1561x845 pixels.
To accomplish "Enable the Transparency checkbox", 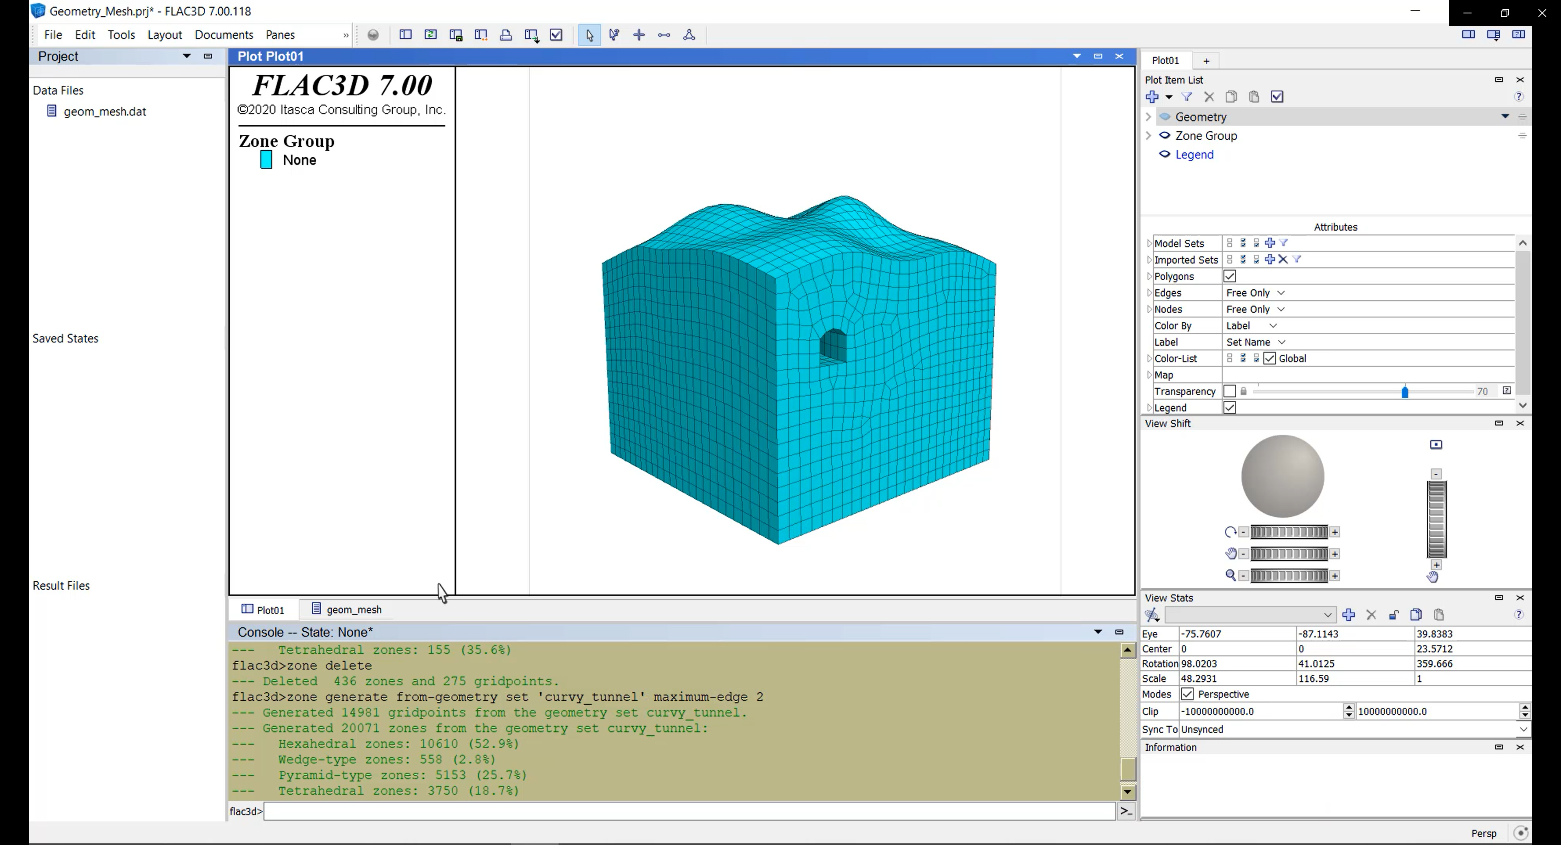I will coord(1229,391).
